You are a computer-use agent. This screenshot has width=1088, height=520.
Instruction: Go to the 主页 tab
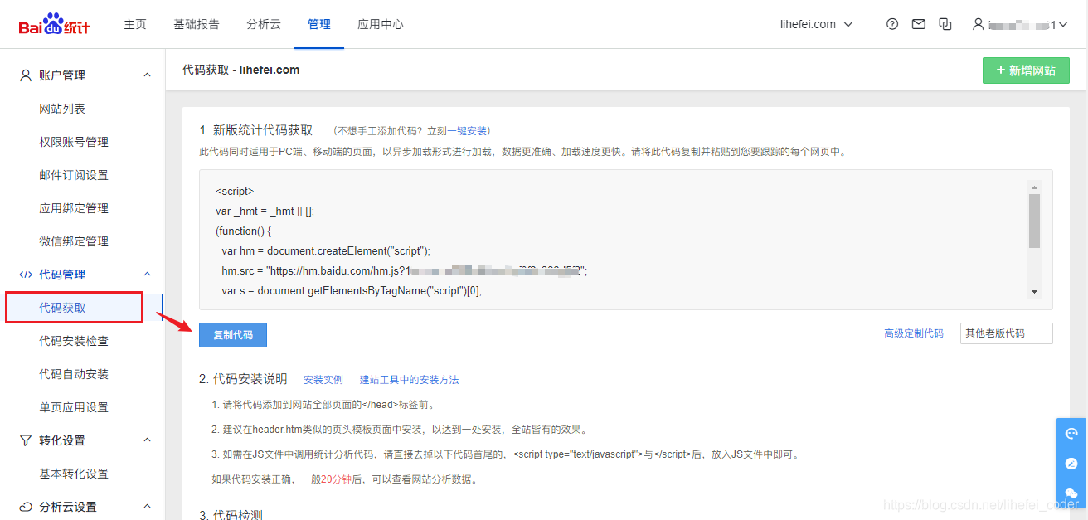click(135, 25)
